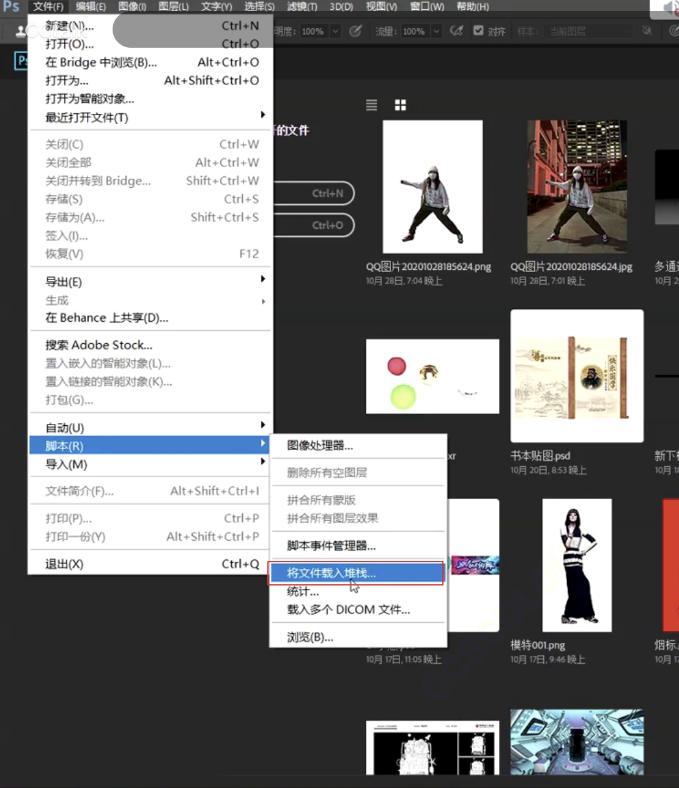Screen dimensions: 679x788
Task: Expand the 导出(E) submenu
Action: pyautogui.click(x=151, y=281)
